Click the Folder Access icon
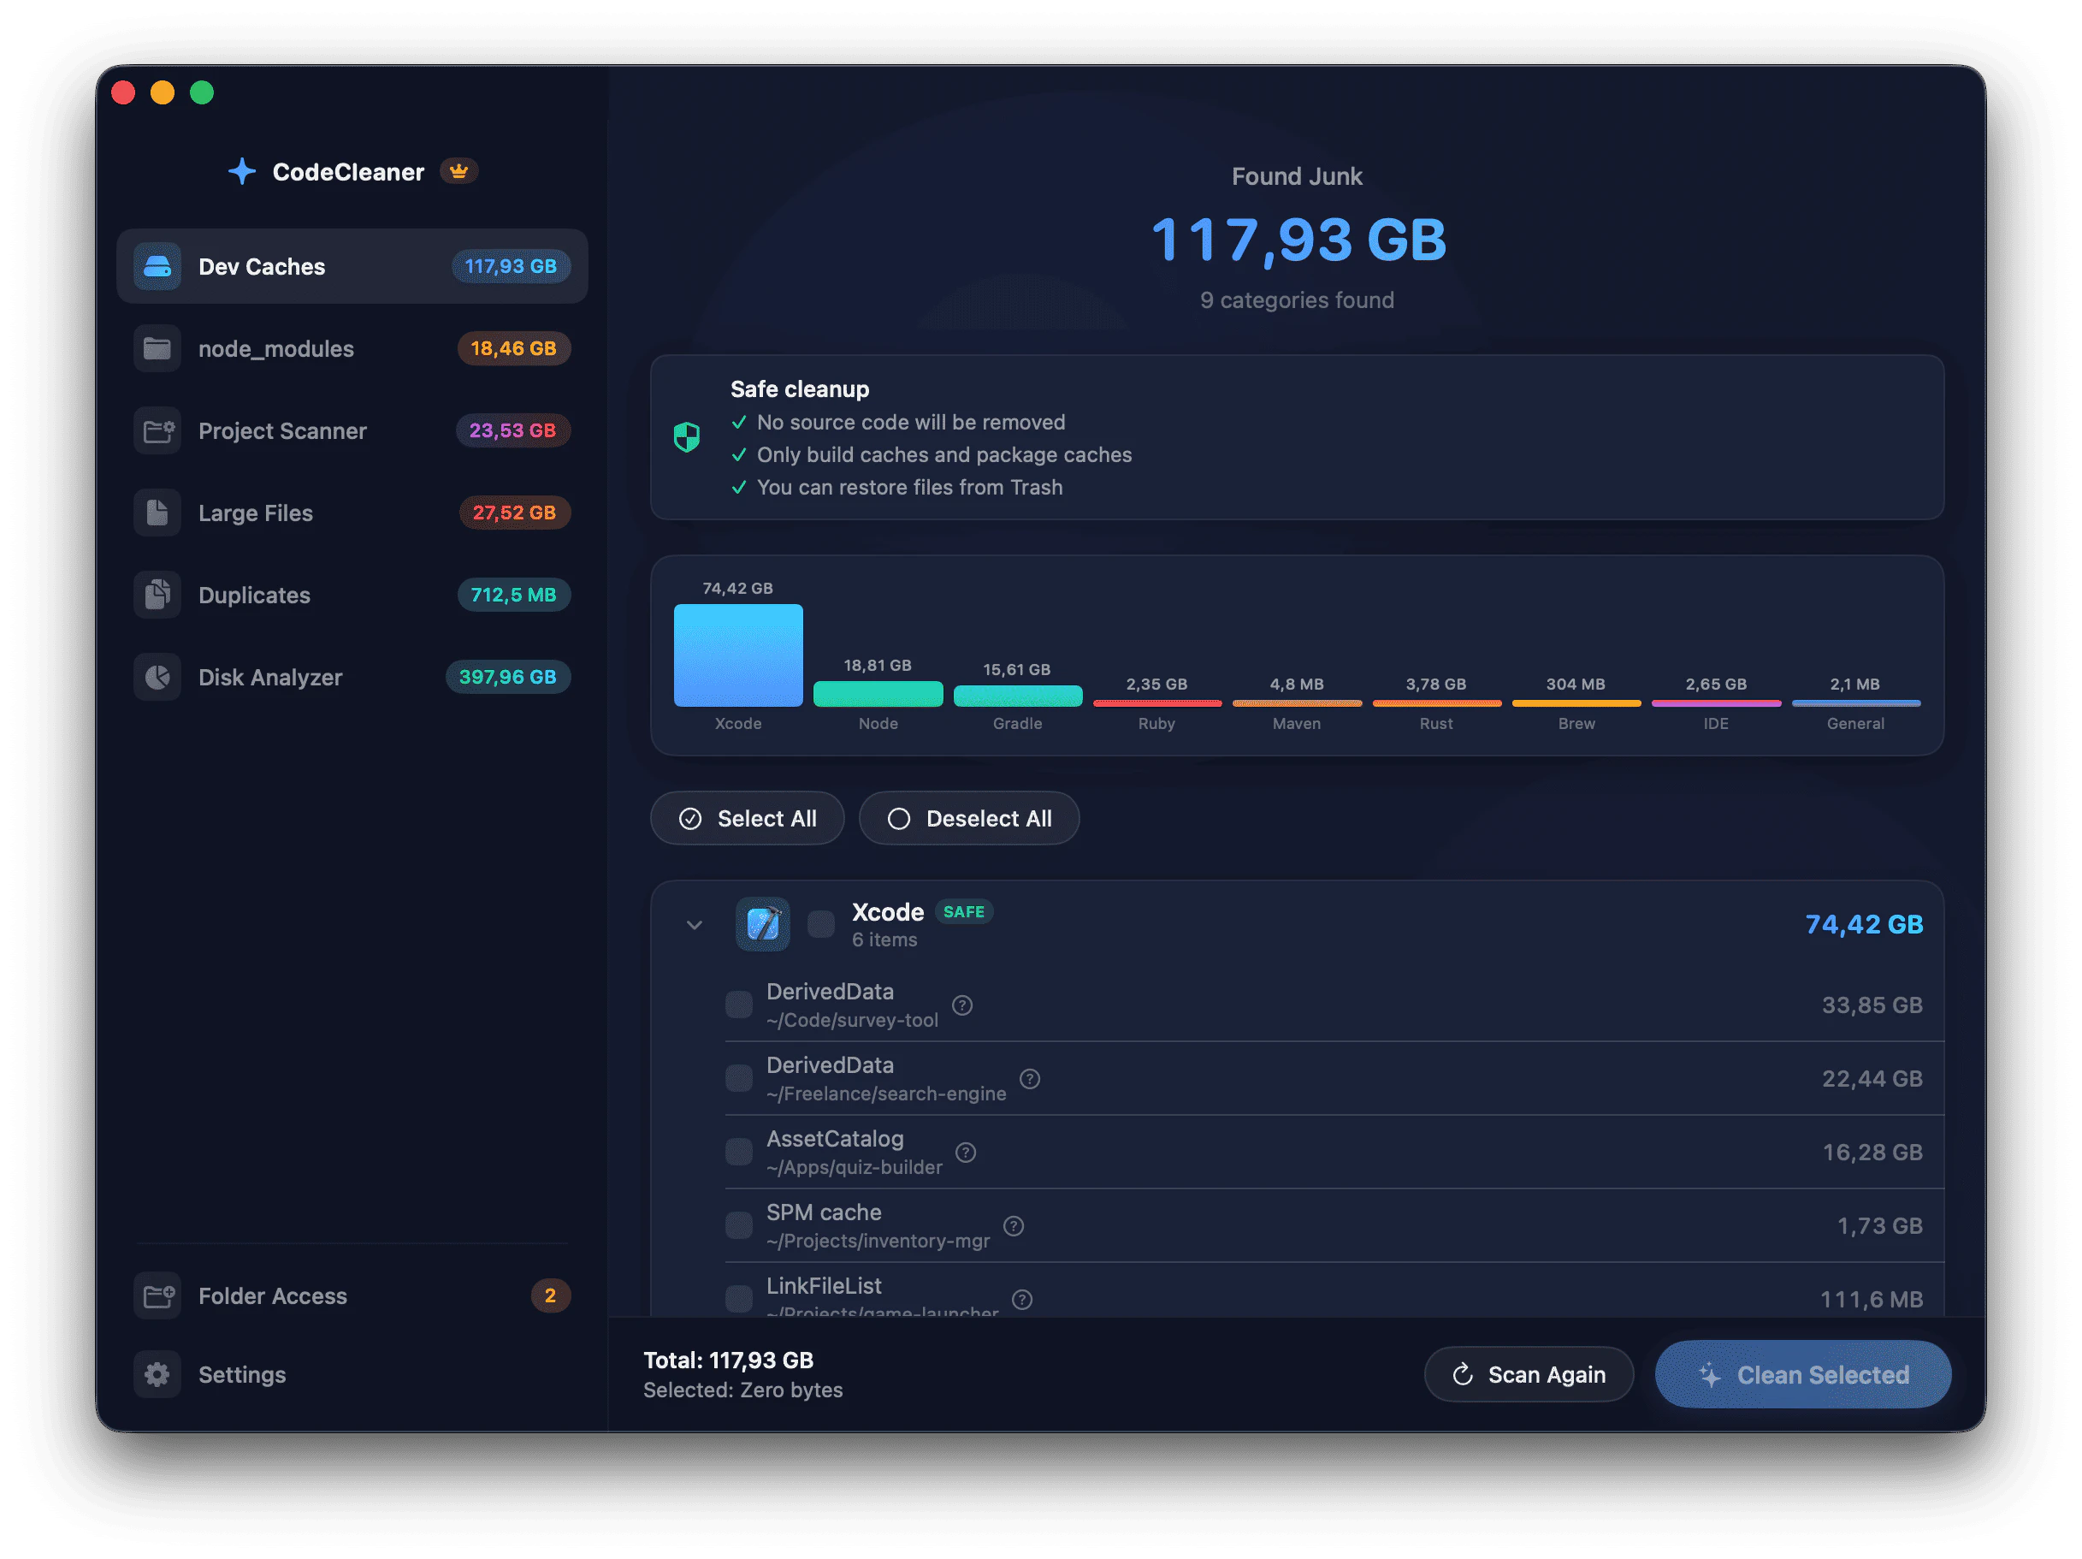The width and height of the screenshot is (2082, 1559). point(157,1296)
